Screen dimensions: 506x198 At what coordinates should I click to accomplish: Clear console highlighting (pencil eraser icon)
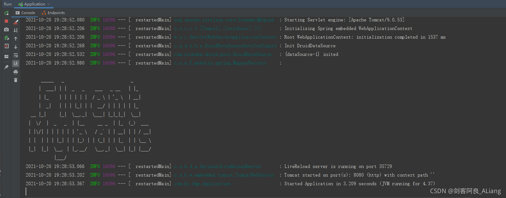16,22
